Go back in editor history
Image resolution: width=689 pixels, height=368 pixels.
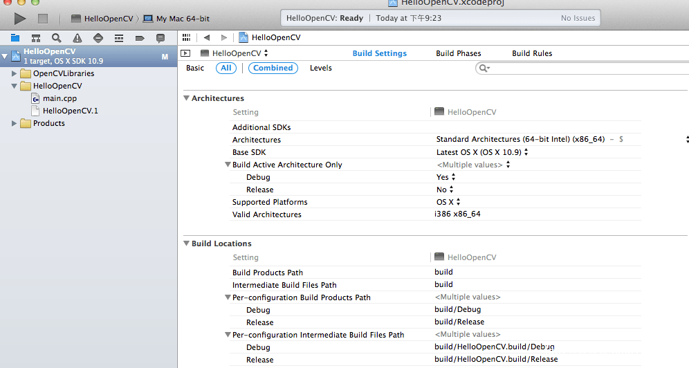(207, 37)
